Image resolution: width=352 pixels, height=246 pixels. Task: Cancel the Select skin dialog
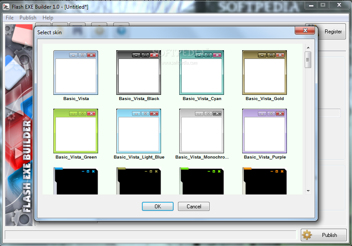coord(194,206)
